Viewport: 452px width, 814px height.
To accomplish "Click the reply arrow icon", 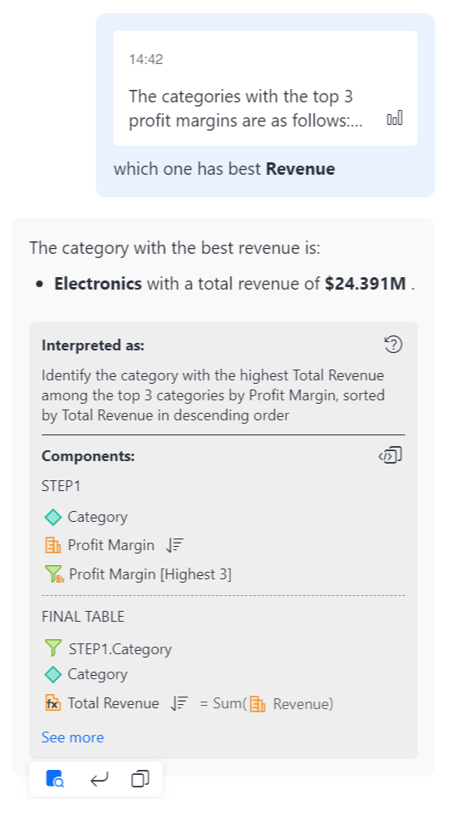I will [x=99, y=779].
